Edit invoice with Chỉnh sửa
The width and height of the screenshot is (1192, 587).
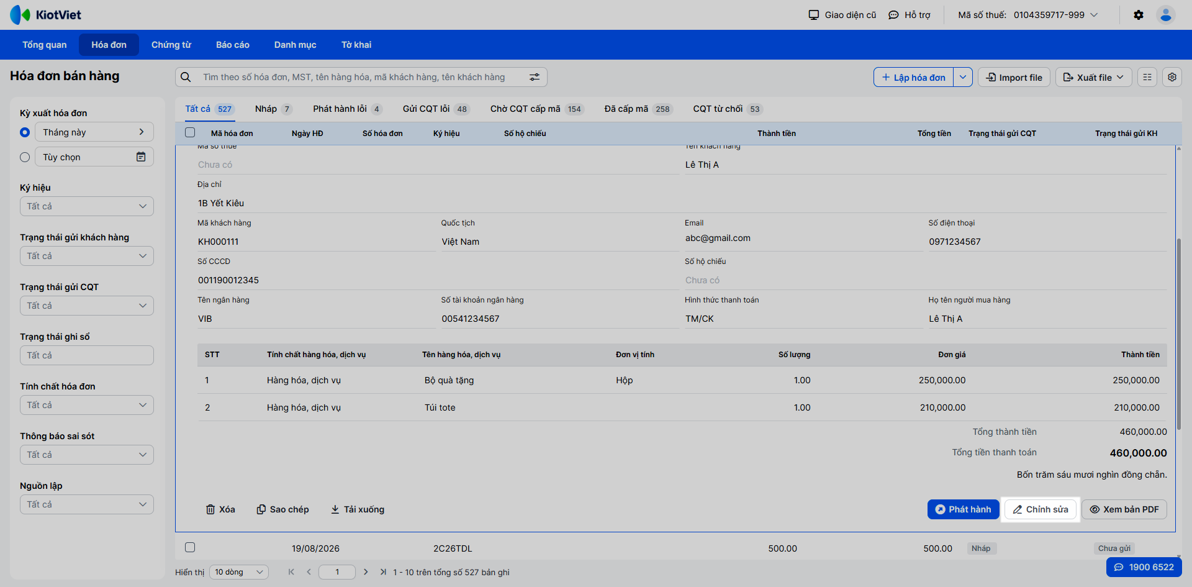pos(1041,509)
